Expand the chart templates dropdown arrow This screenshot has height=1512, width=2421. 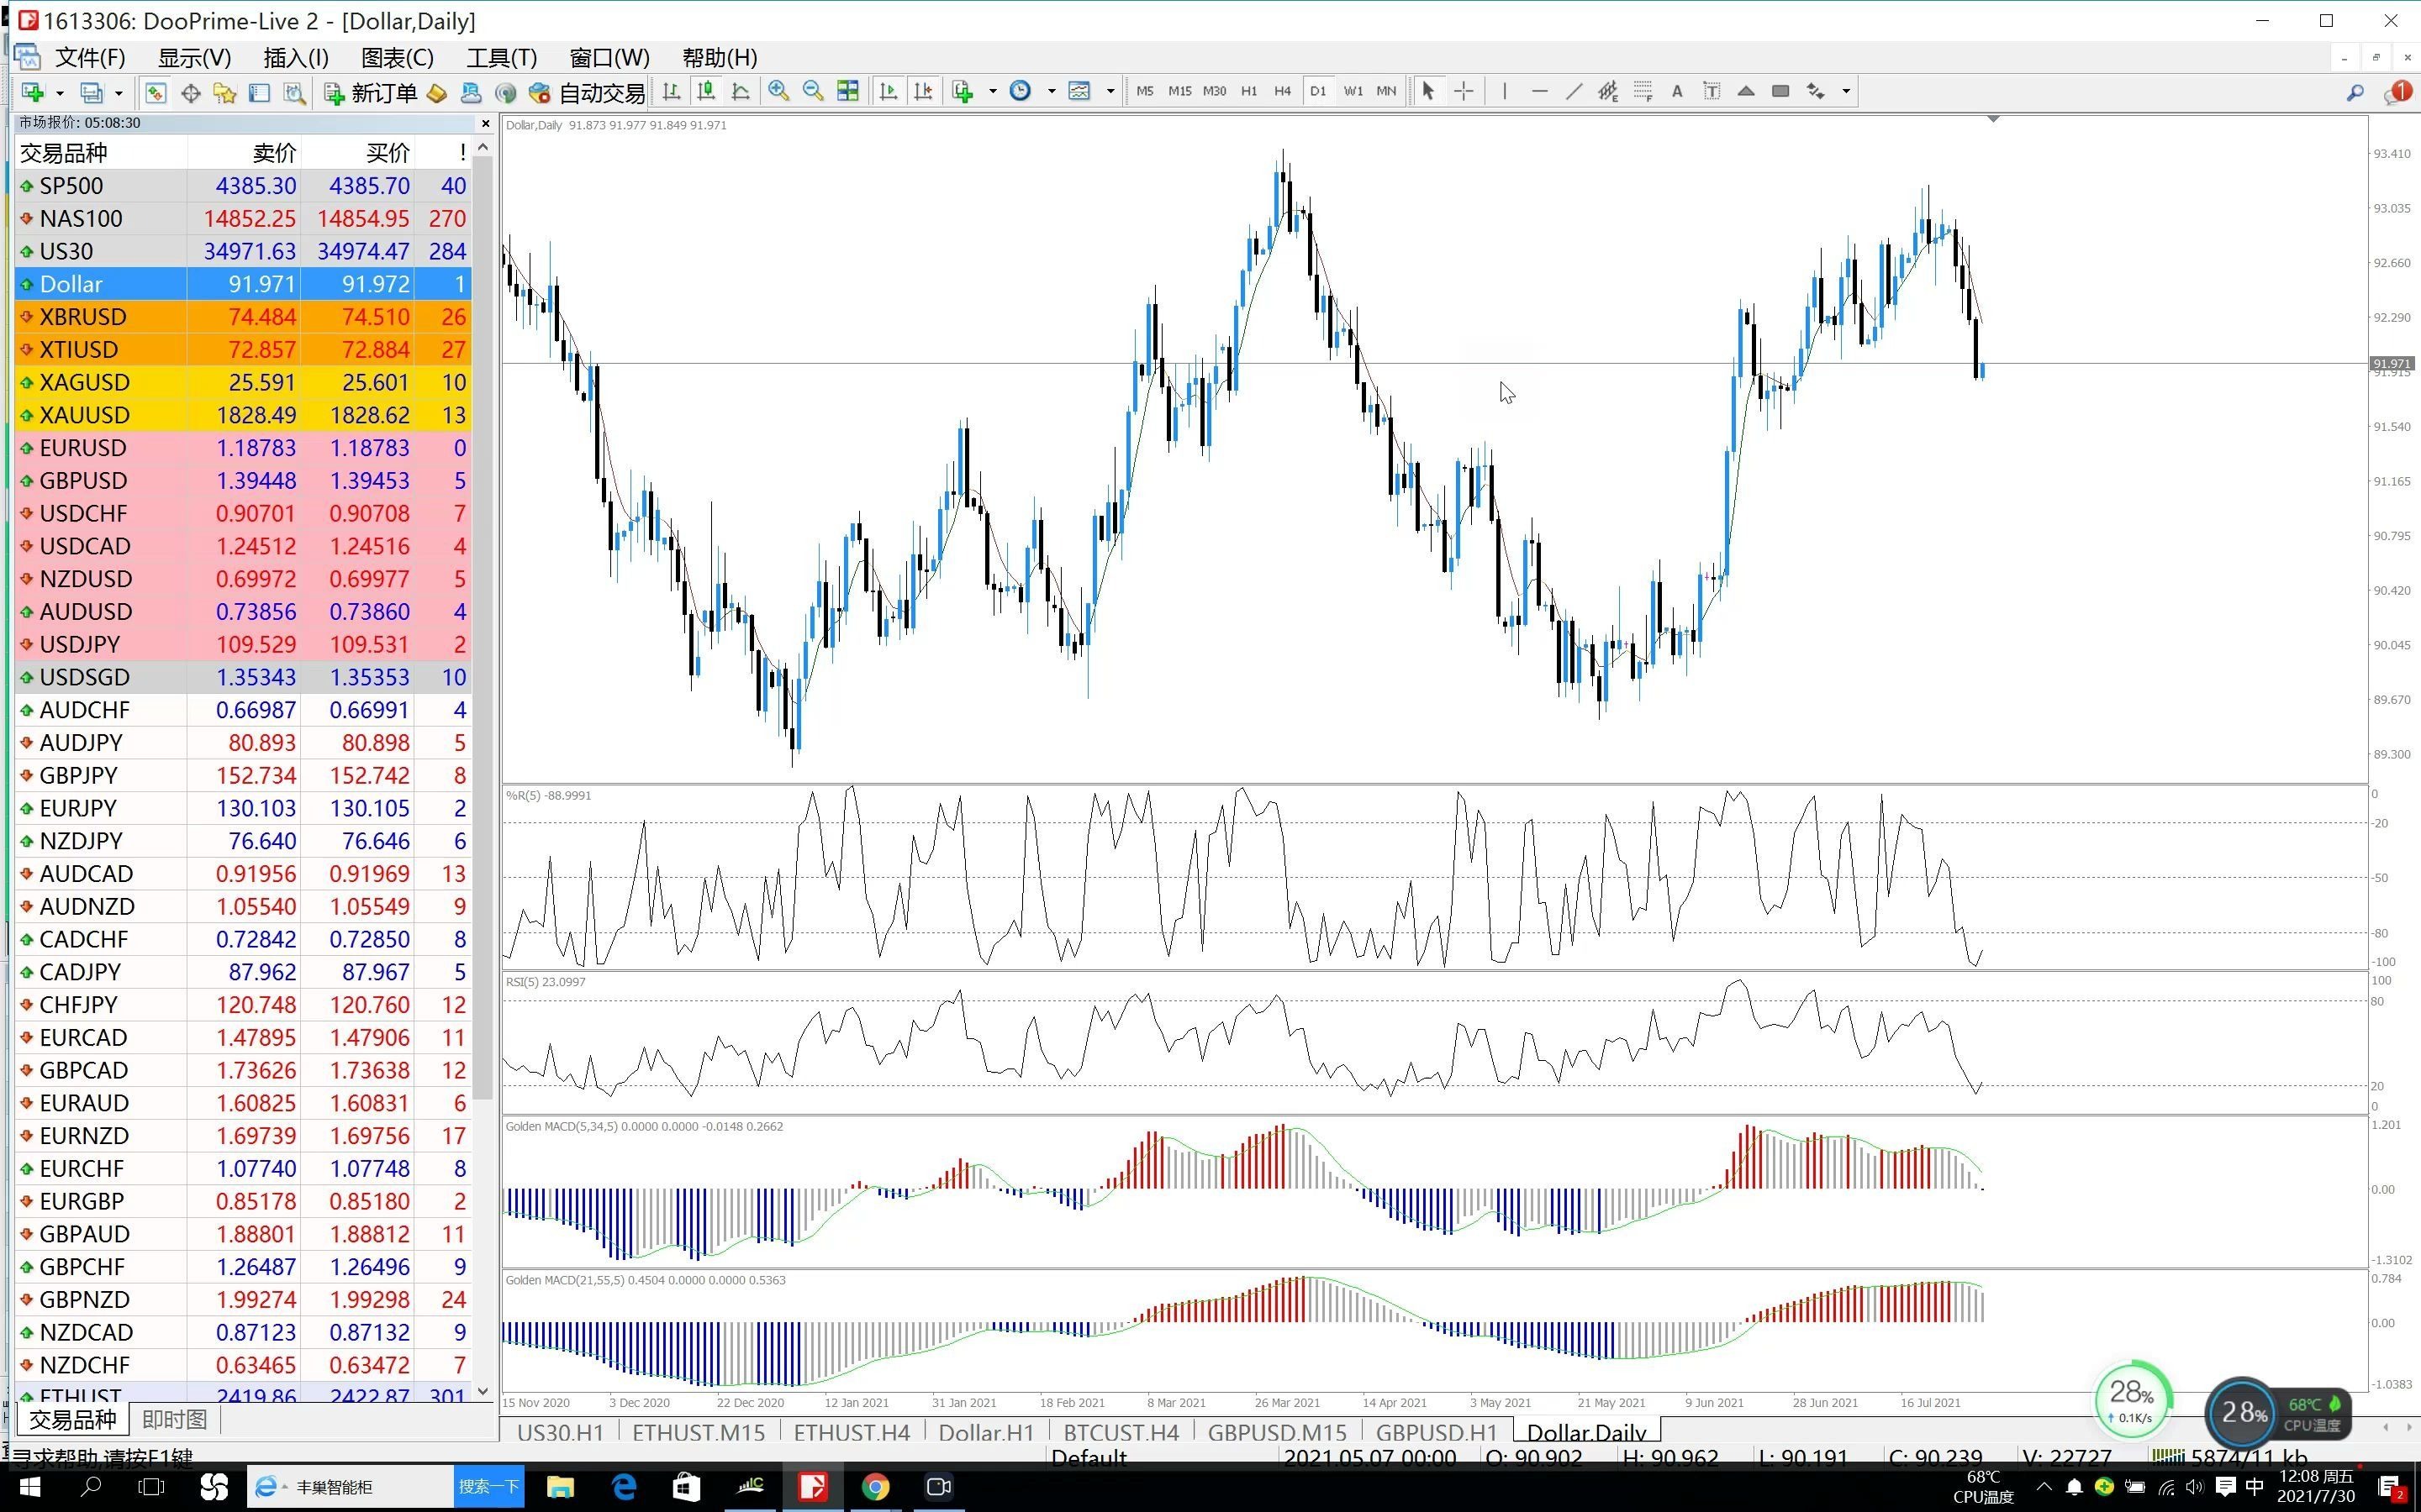click(x=1110, y=91)
